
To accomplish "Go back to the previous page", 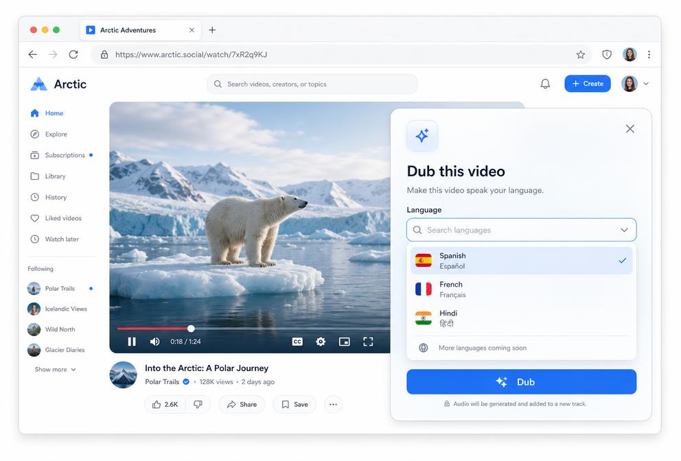I will coord(32,54).
